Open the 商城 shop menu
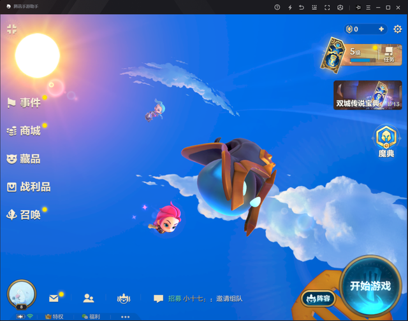Viewport: 408px width, 321px height. [24, 131]
